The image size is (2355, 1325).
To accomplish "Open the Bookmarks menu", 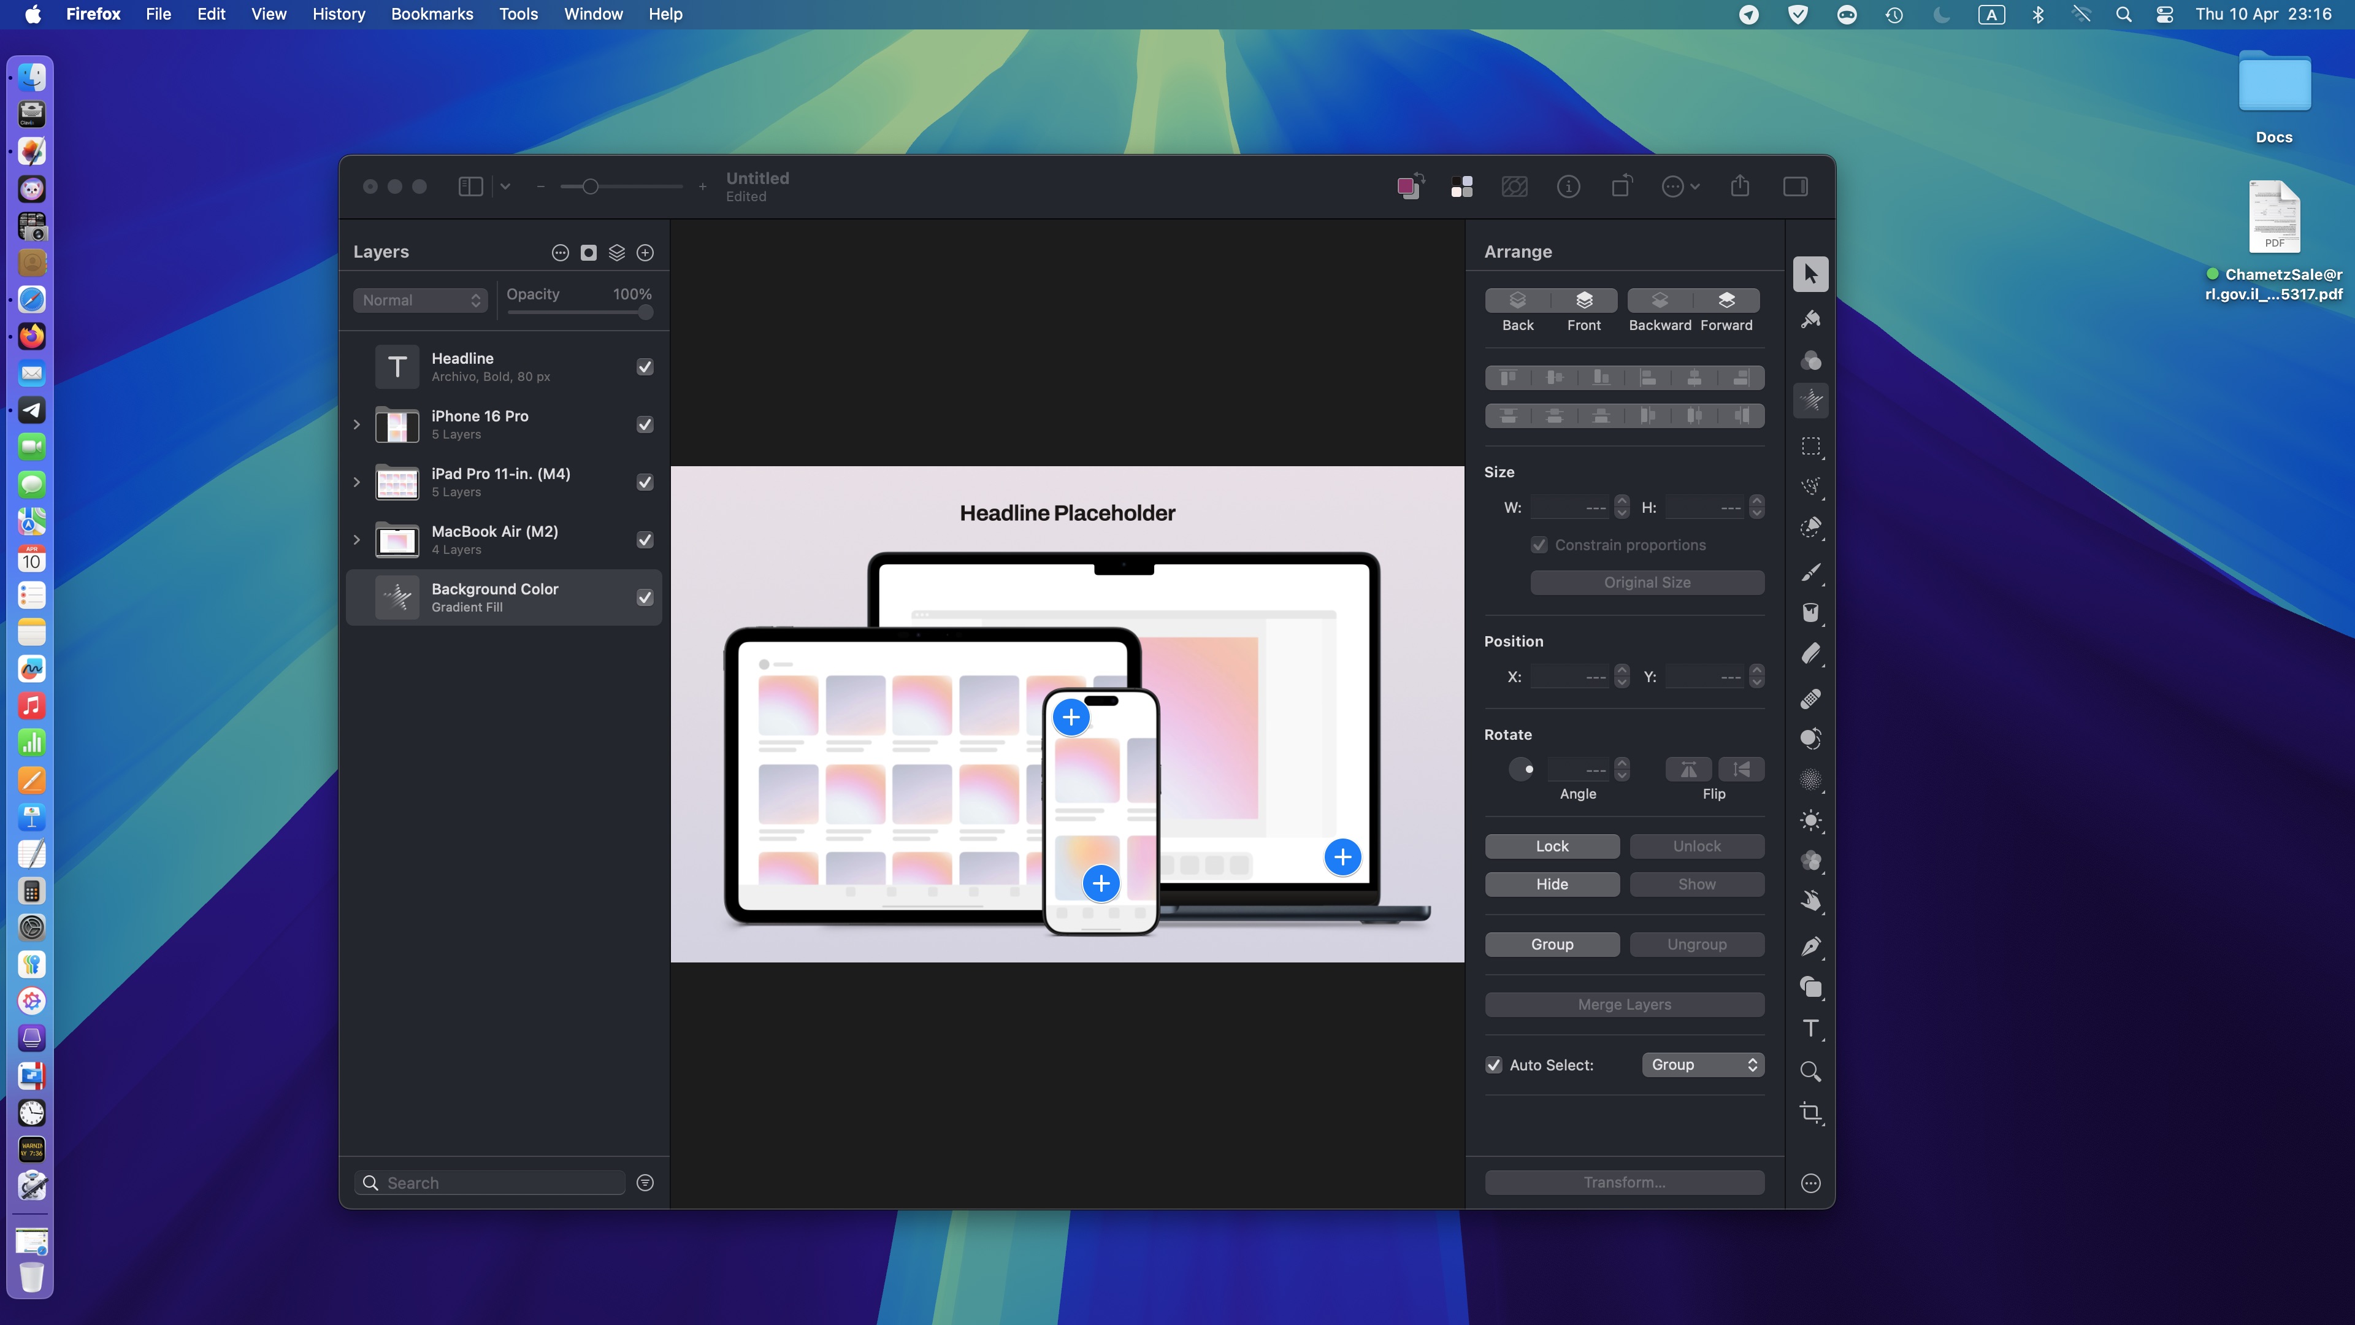I will coord(432,13).
